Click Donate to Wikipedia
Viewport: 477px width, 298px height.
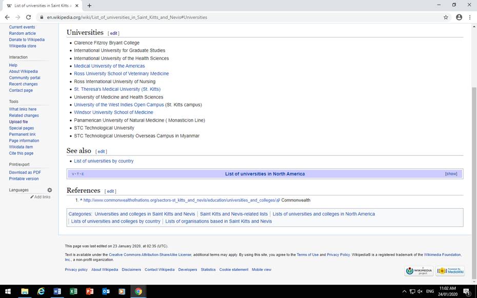pyautogui.click(x=27, y=39)
